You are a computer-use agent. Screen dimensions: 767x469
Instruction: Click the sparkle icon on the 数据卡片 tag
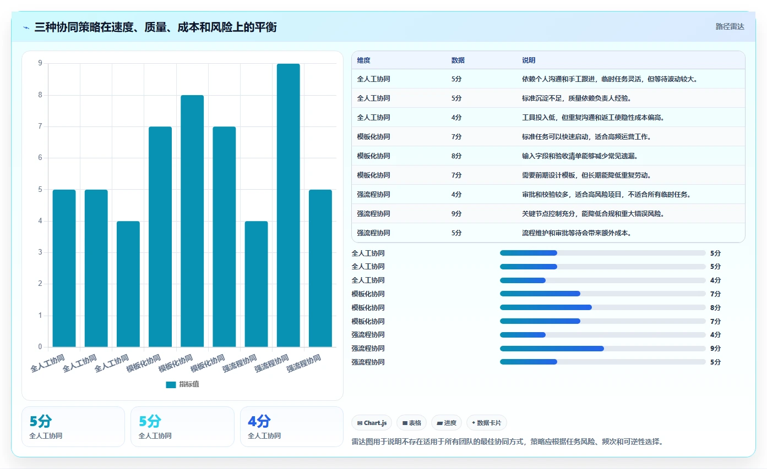474,423
